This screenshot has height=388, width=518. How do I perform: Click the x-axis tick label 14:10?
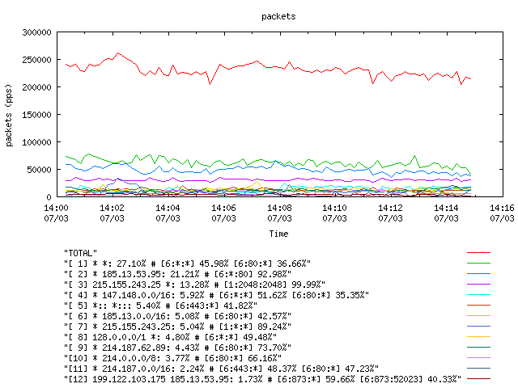click(x=334, y=208)
